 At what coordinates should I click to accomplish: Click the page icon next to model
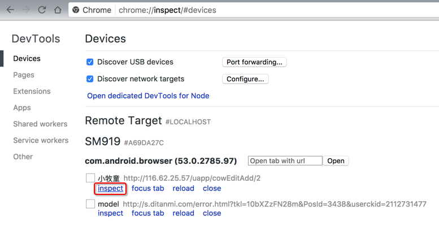pos(90,204)
